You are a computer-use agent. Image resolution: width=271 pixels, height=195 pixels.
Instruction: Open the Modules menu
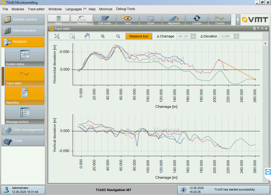(x=18, y=9)
